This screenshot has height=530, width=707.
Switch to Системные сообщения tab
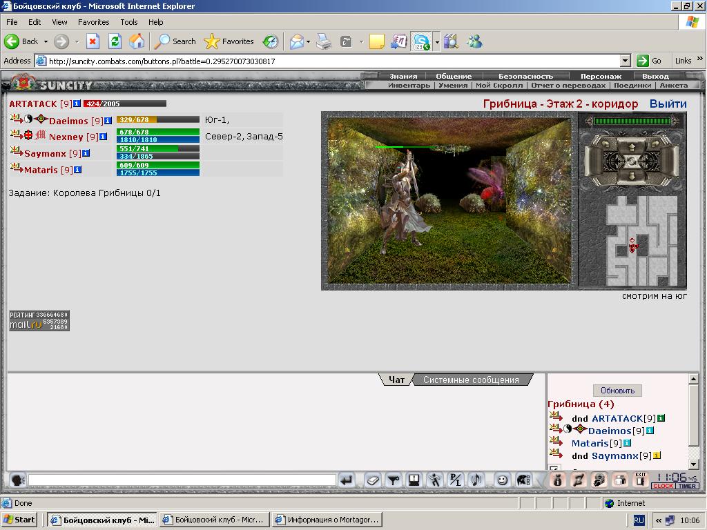(471, 380)
